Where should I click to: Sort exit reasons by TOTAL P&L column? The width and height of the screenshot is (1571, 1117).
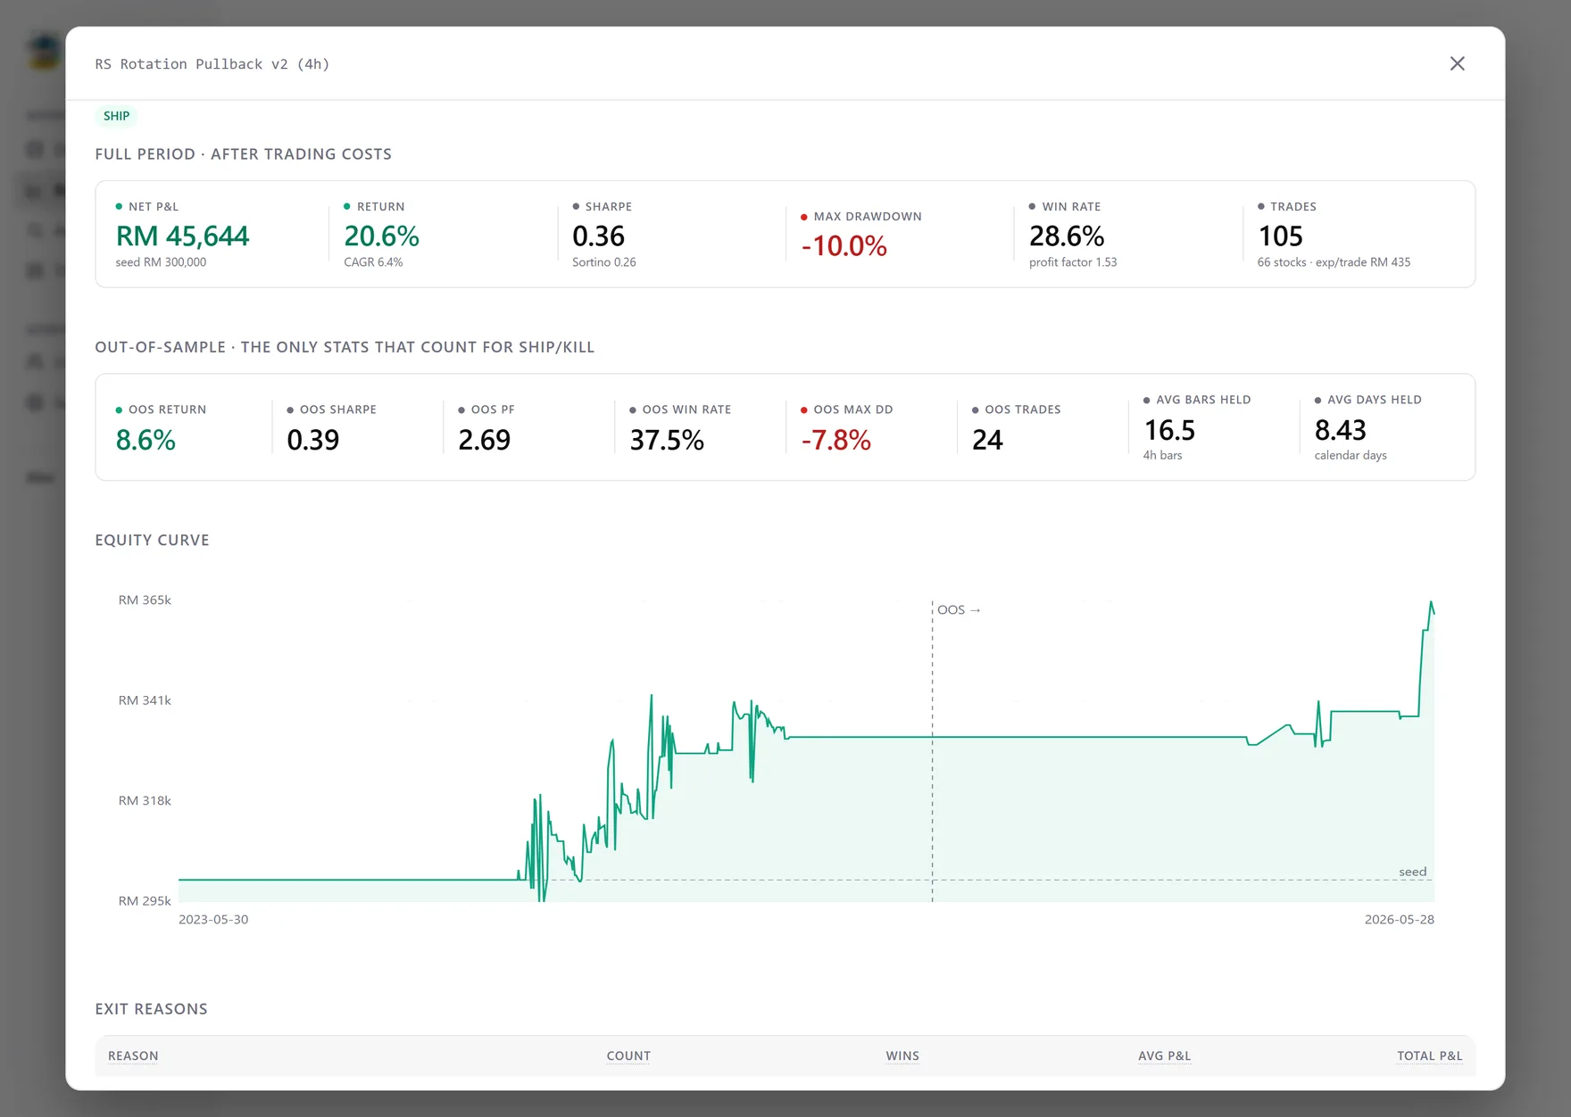click(1429, 1056)
